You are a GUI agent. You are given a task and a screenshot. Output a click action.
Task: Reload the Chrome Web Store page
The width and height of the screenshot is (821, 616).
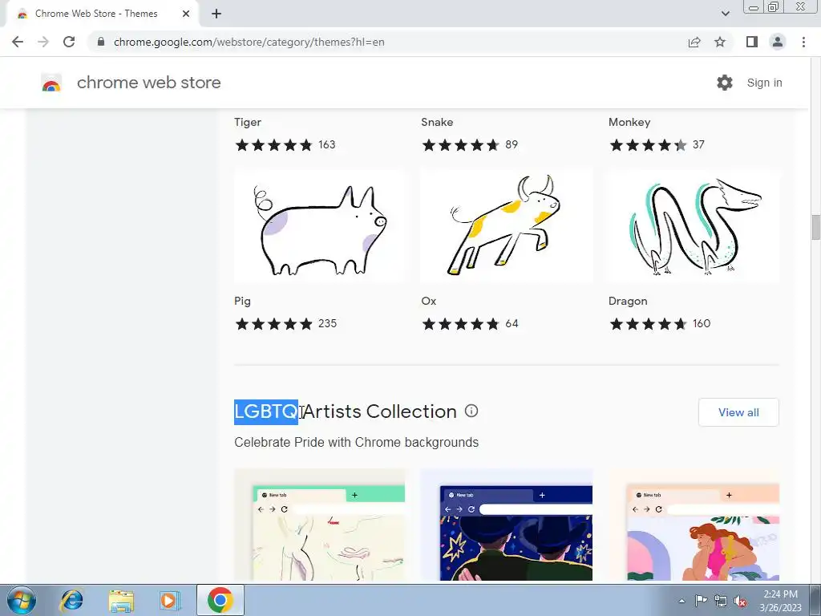tap(69, 42)
